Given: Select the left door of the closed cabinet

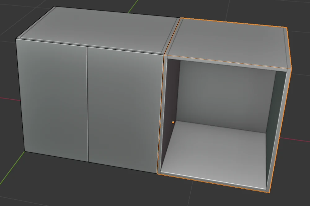Looking at the screenshot, I should [52, 100].
